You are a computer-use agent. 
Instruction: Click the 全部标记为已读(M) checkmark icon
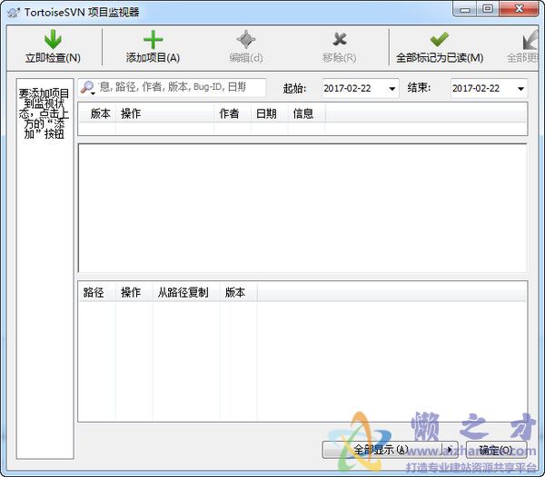[x=440, y=39]
